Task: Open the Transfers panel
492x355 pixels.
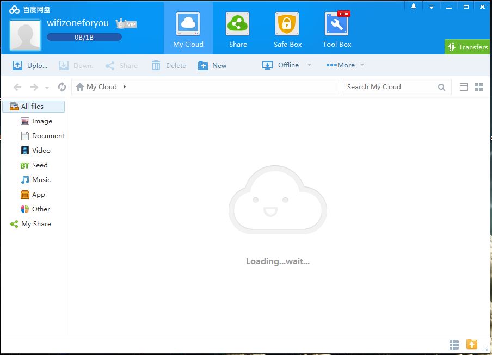Action: tap(466, 47)
